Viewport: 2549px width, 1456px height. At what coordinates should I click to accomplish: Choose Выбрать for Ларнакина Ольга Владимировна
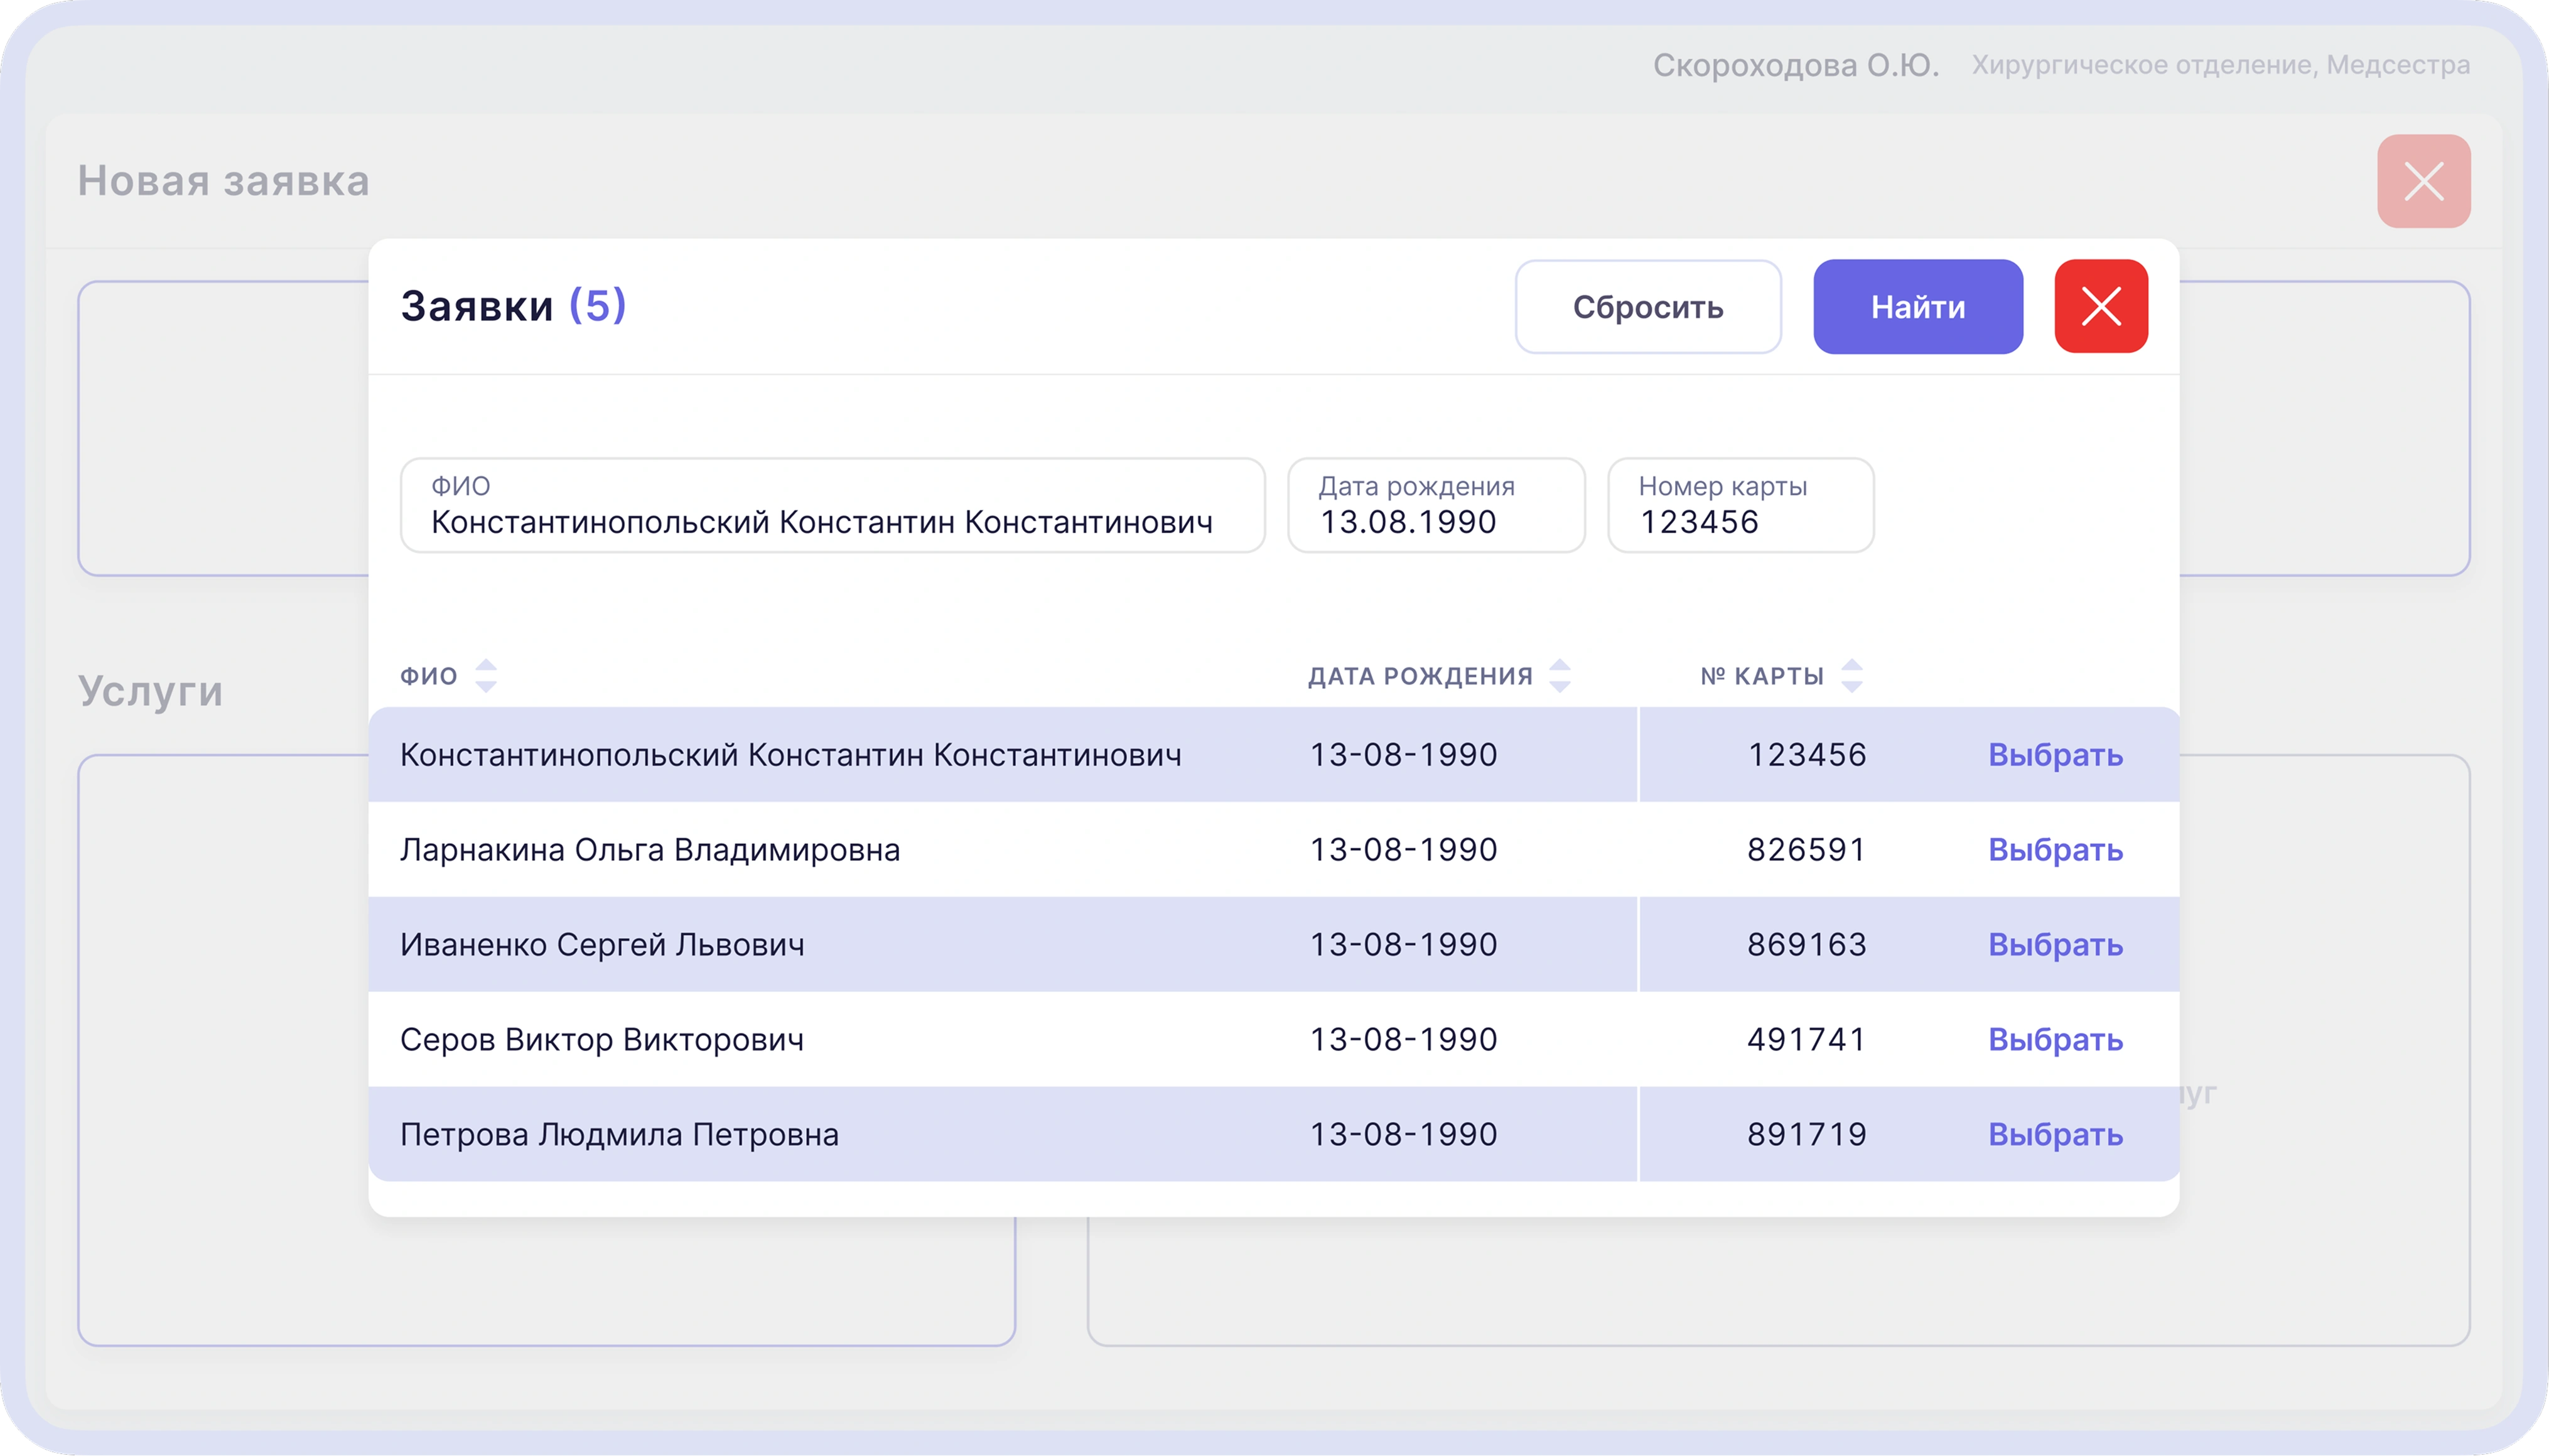pyautogui.click(x=2055, y=850)
